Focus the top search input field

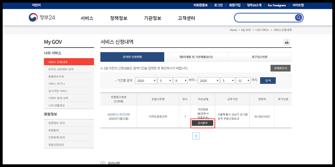(265, 18)
